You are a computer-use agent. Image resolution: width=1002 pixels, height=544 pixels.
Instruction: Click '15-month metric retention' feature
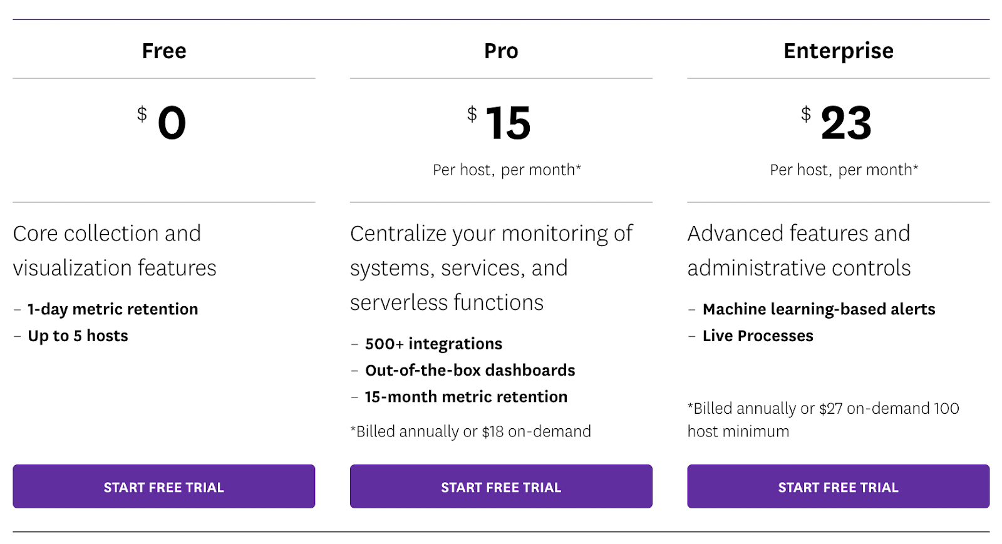[466, 397]
